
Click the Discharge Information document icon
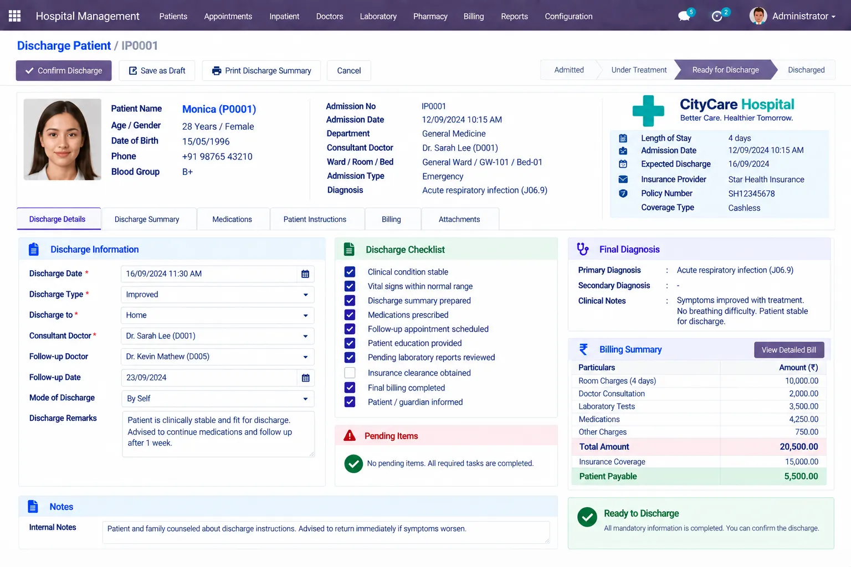tap(34, 250)
